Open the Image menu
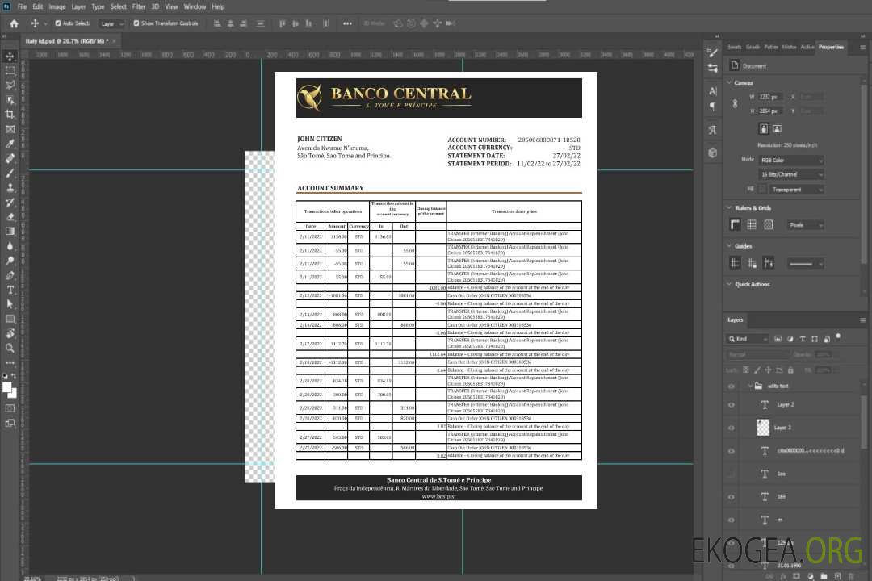Screen dimensions: 872x581 click(57, 6)
